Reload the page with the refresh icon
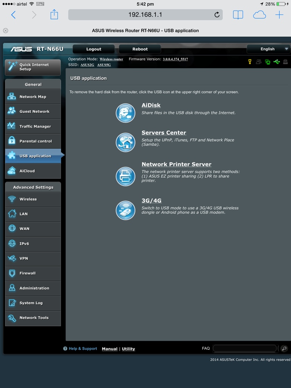This screenshot has width=291, height=388. (217, 15)
